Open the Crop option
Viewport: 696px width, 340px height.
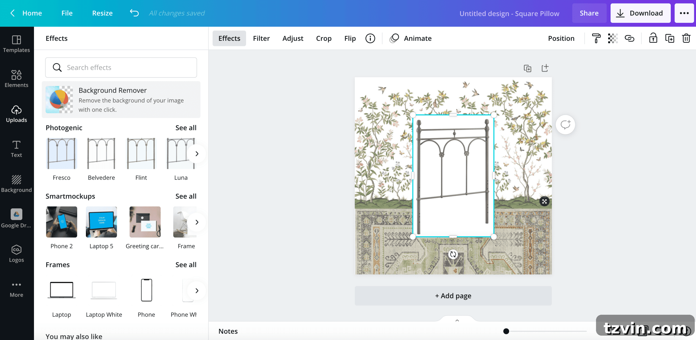point(324,38)
